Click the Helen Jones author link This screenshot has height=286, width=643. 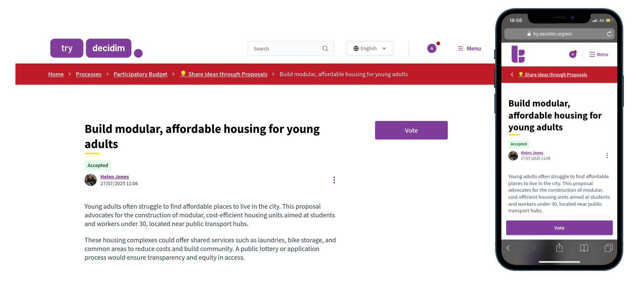114,177
